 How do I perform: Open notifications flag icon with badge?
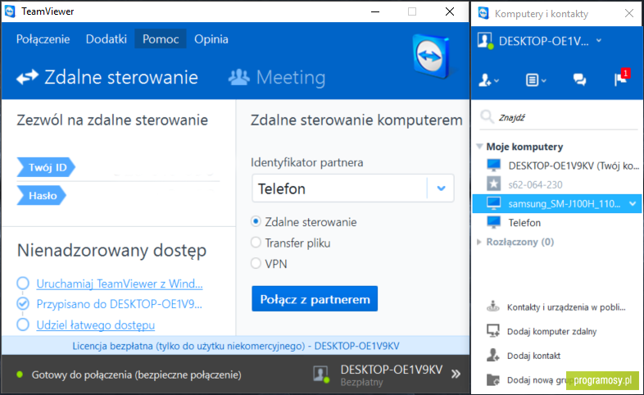[622, 77]
